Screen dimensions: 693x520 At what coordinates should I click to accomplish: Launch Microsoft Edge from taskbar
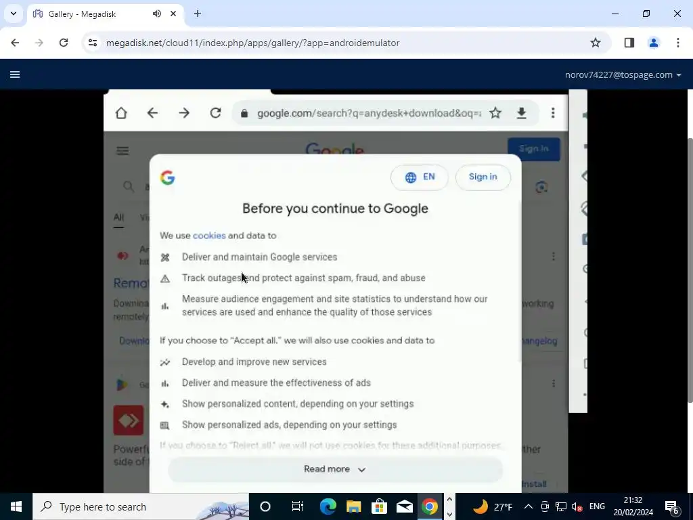tap(328, 506)
